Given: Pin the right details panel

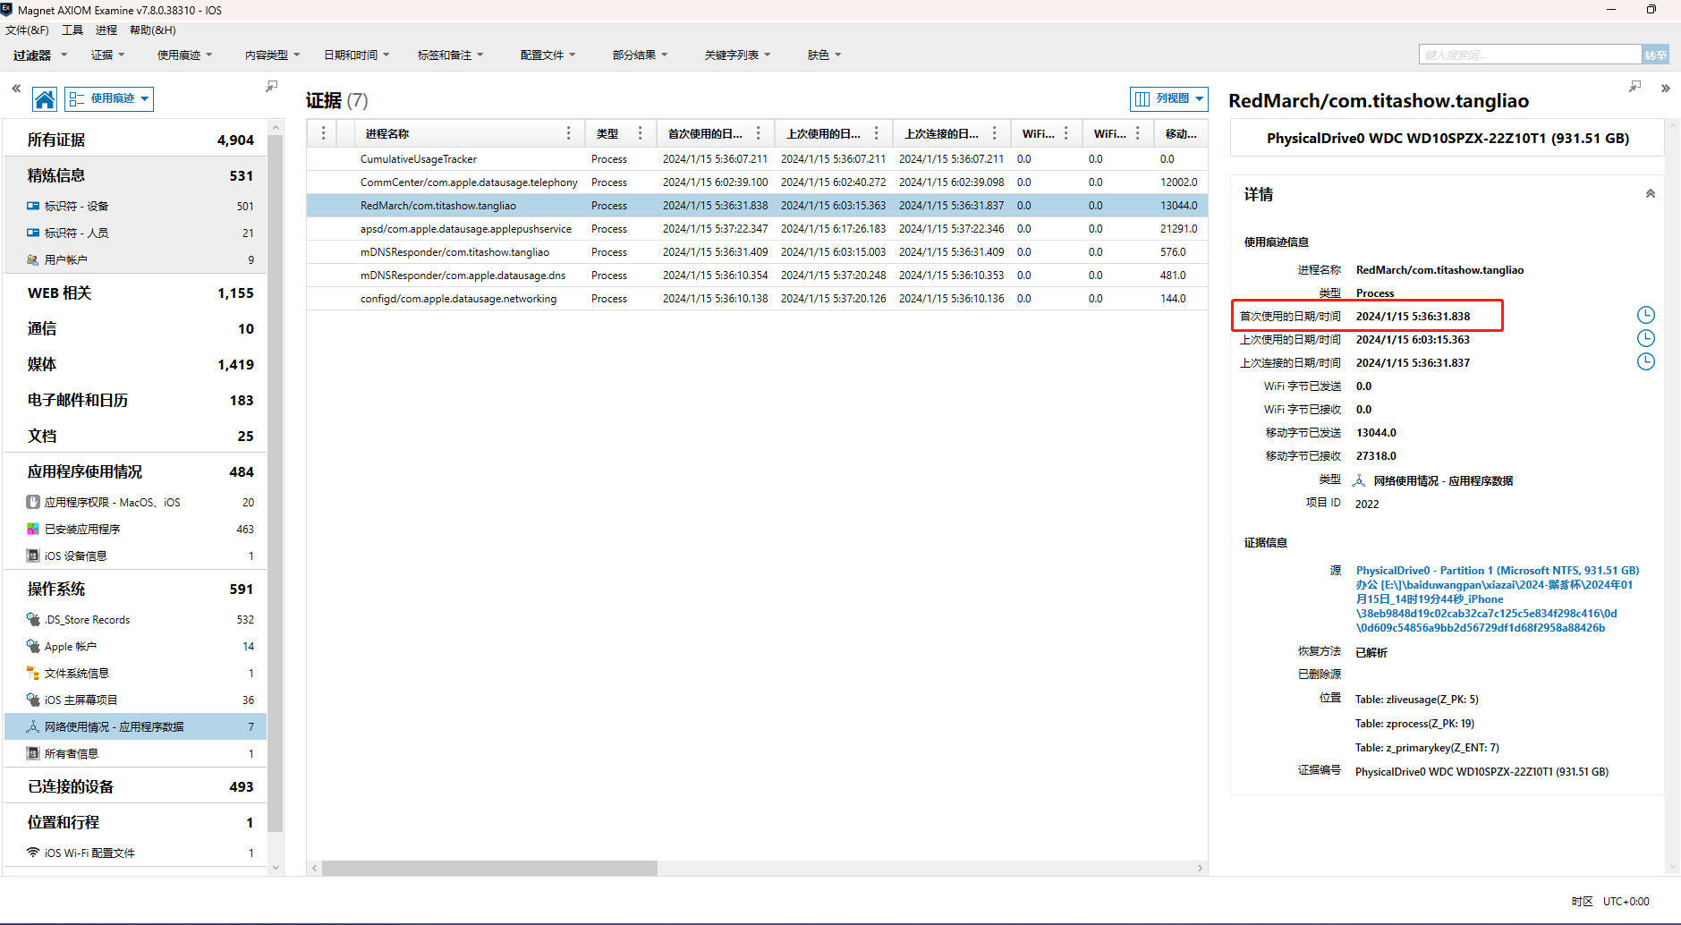Looking at the screenshot, I should coord(1634,87).
